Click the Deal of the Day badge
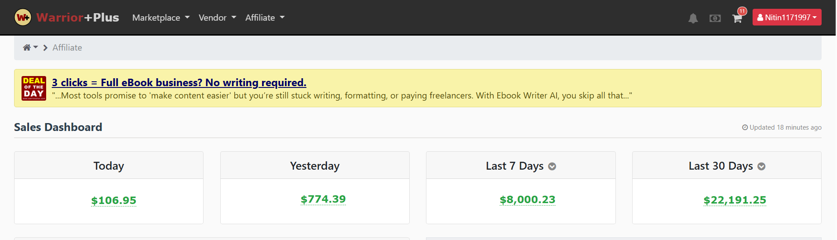 (x=34, y=88)
